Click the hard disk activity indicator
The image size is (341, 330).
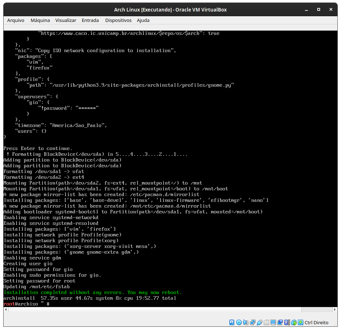tap(232, 322)
